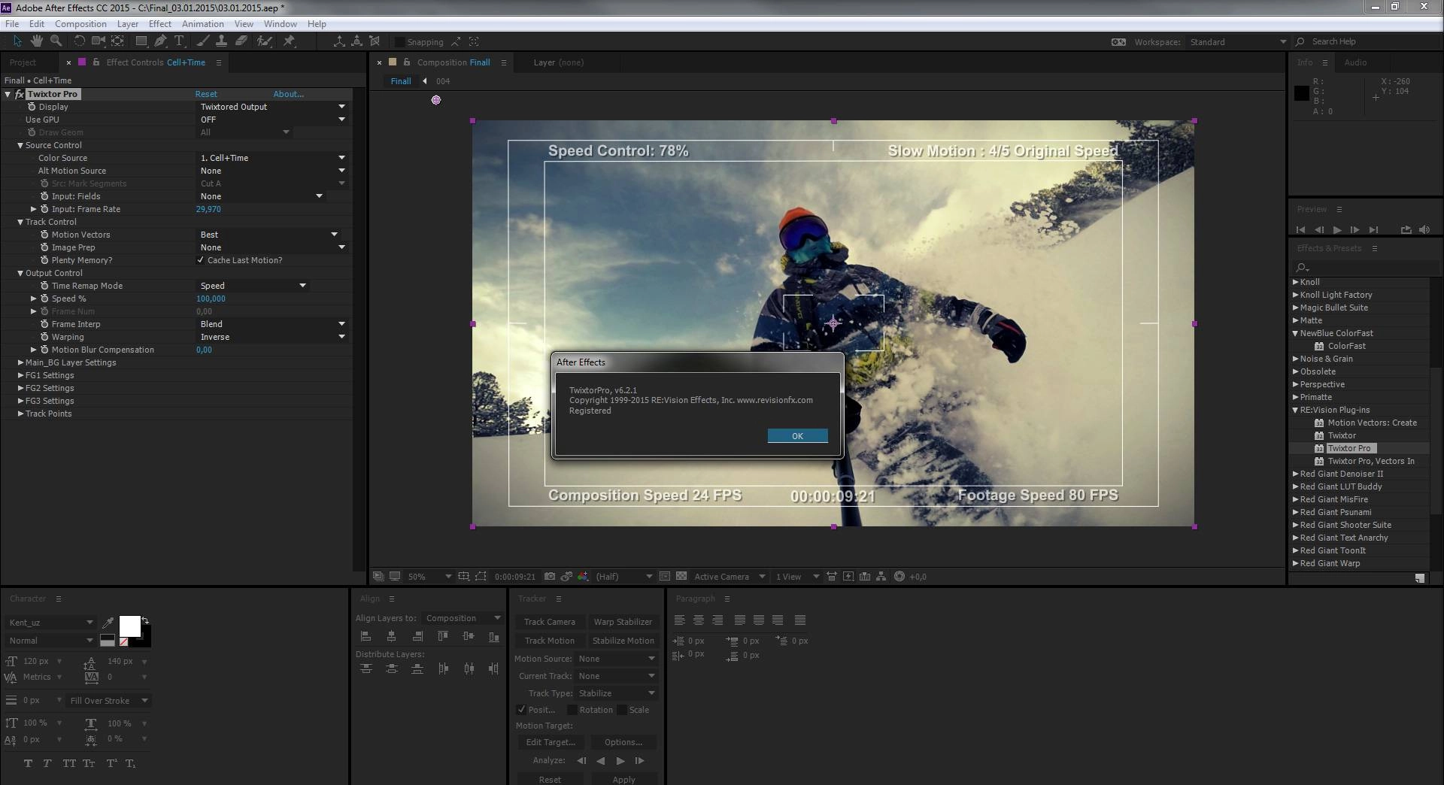
Task: Click the white fill color swatch
Action: click(x=130, y=626)
